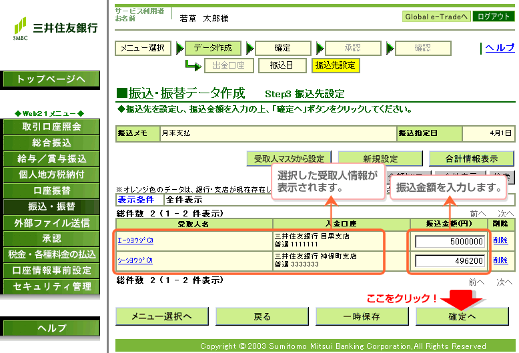This screenshot has height=353, width=519.
Task: Go to Global e-Trade
Action: pos(436,17)
